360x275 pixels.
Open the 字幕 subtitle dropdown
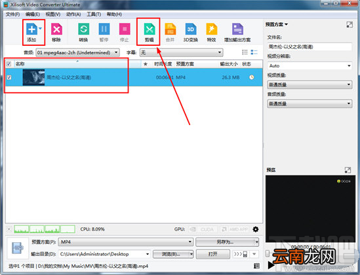point(182,52)
